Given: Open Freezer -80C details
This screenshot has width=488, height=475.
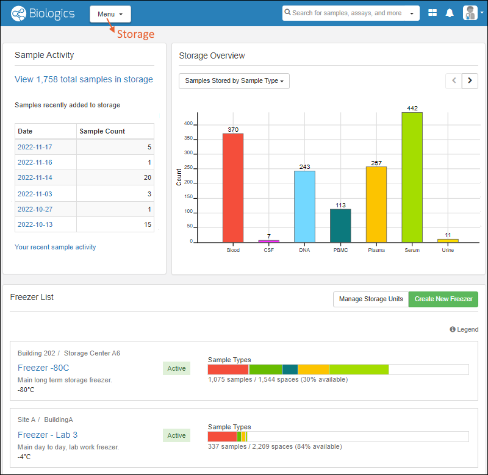Looking at the screenshot, I should coord(43,368).
